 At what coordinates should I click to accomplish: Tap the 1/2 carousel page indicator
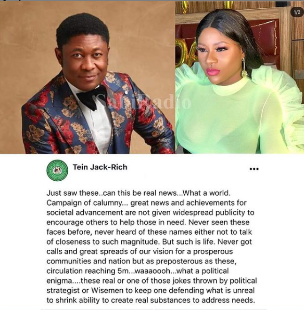click(x=297, y=12)
